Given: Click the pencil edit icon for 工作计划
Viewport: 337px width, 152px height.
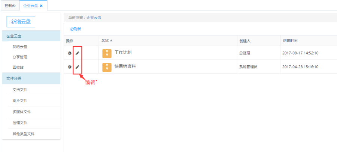Looking at the screenshot, I should point(78,53).
